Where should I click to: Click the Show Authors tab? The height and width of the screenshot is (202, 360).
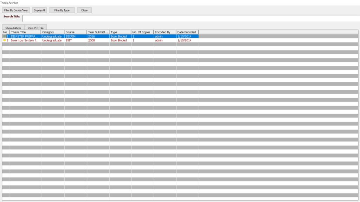tap(13, 27)
